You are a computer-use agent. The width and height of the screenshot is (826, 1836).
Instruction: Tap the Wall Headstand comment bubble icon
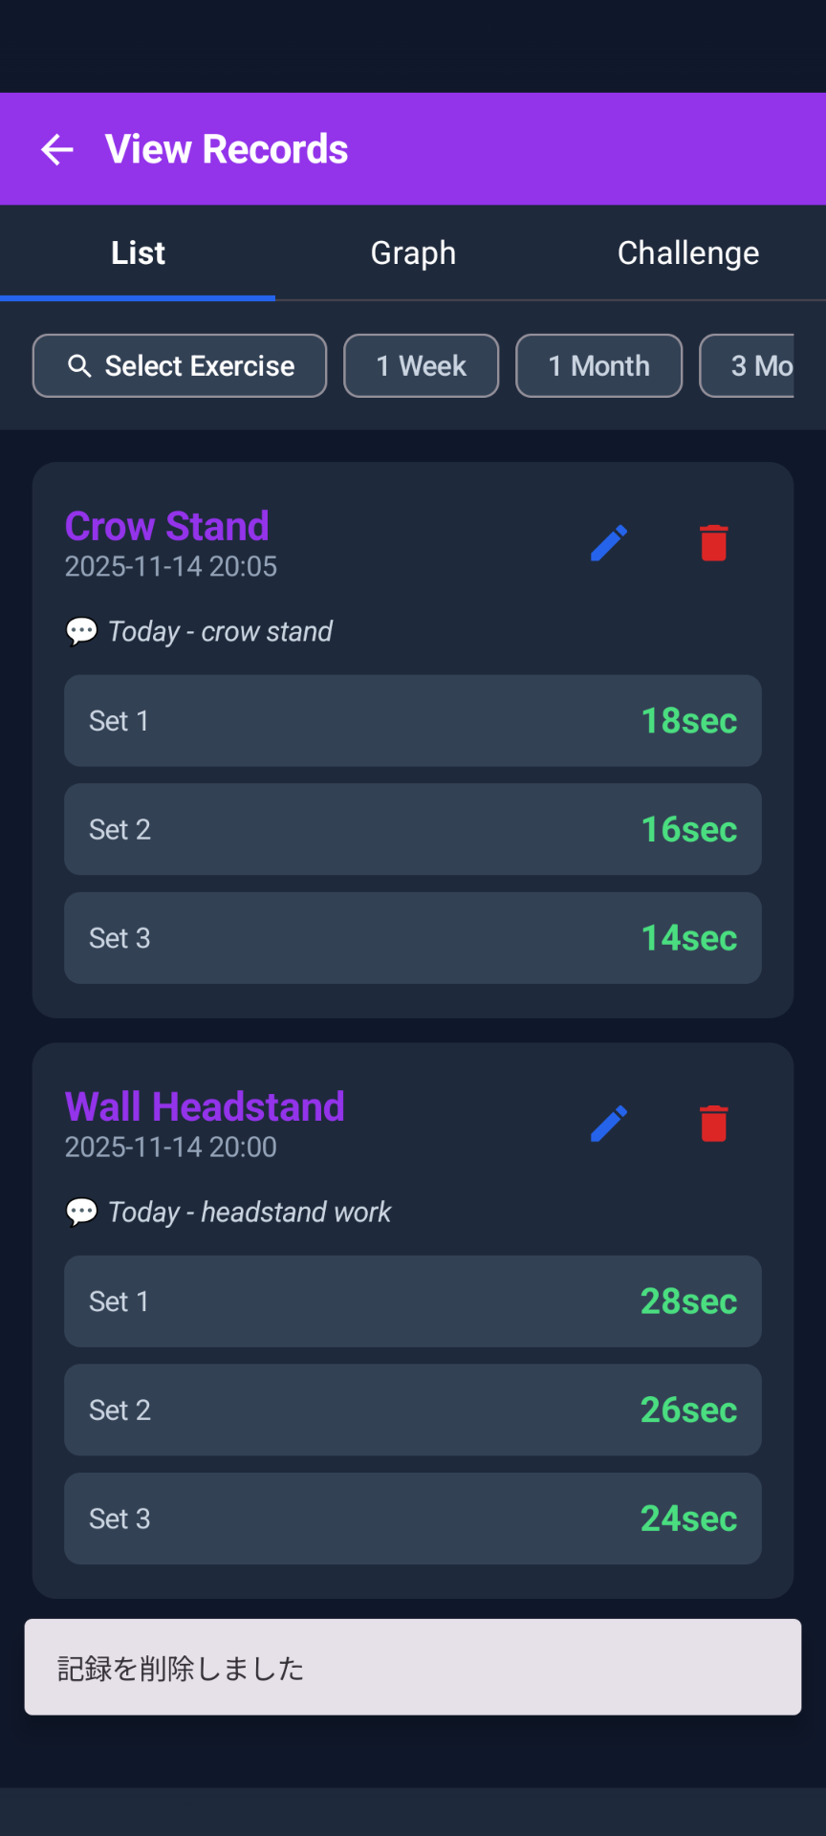click(x=81, y=1212)
